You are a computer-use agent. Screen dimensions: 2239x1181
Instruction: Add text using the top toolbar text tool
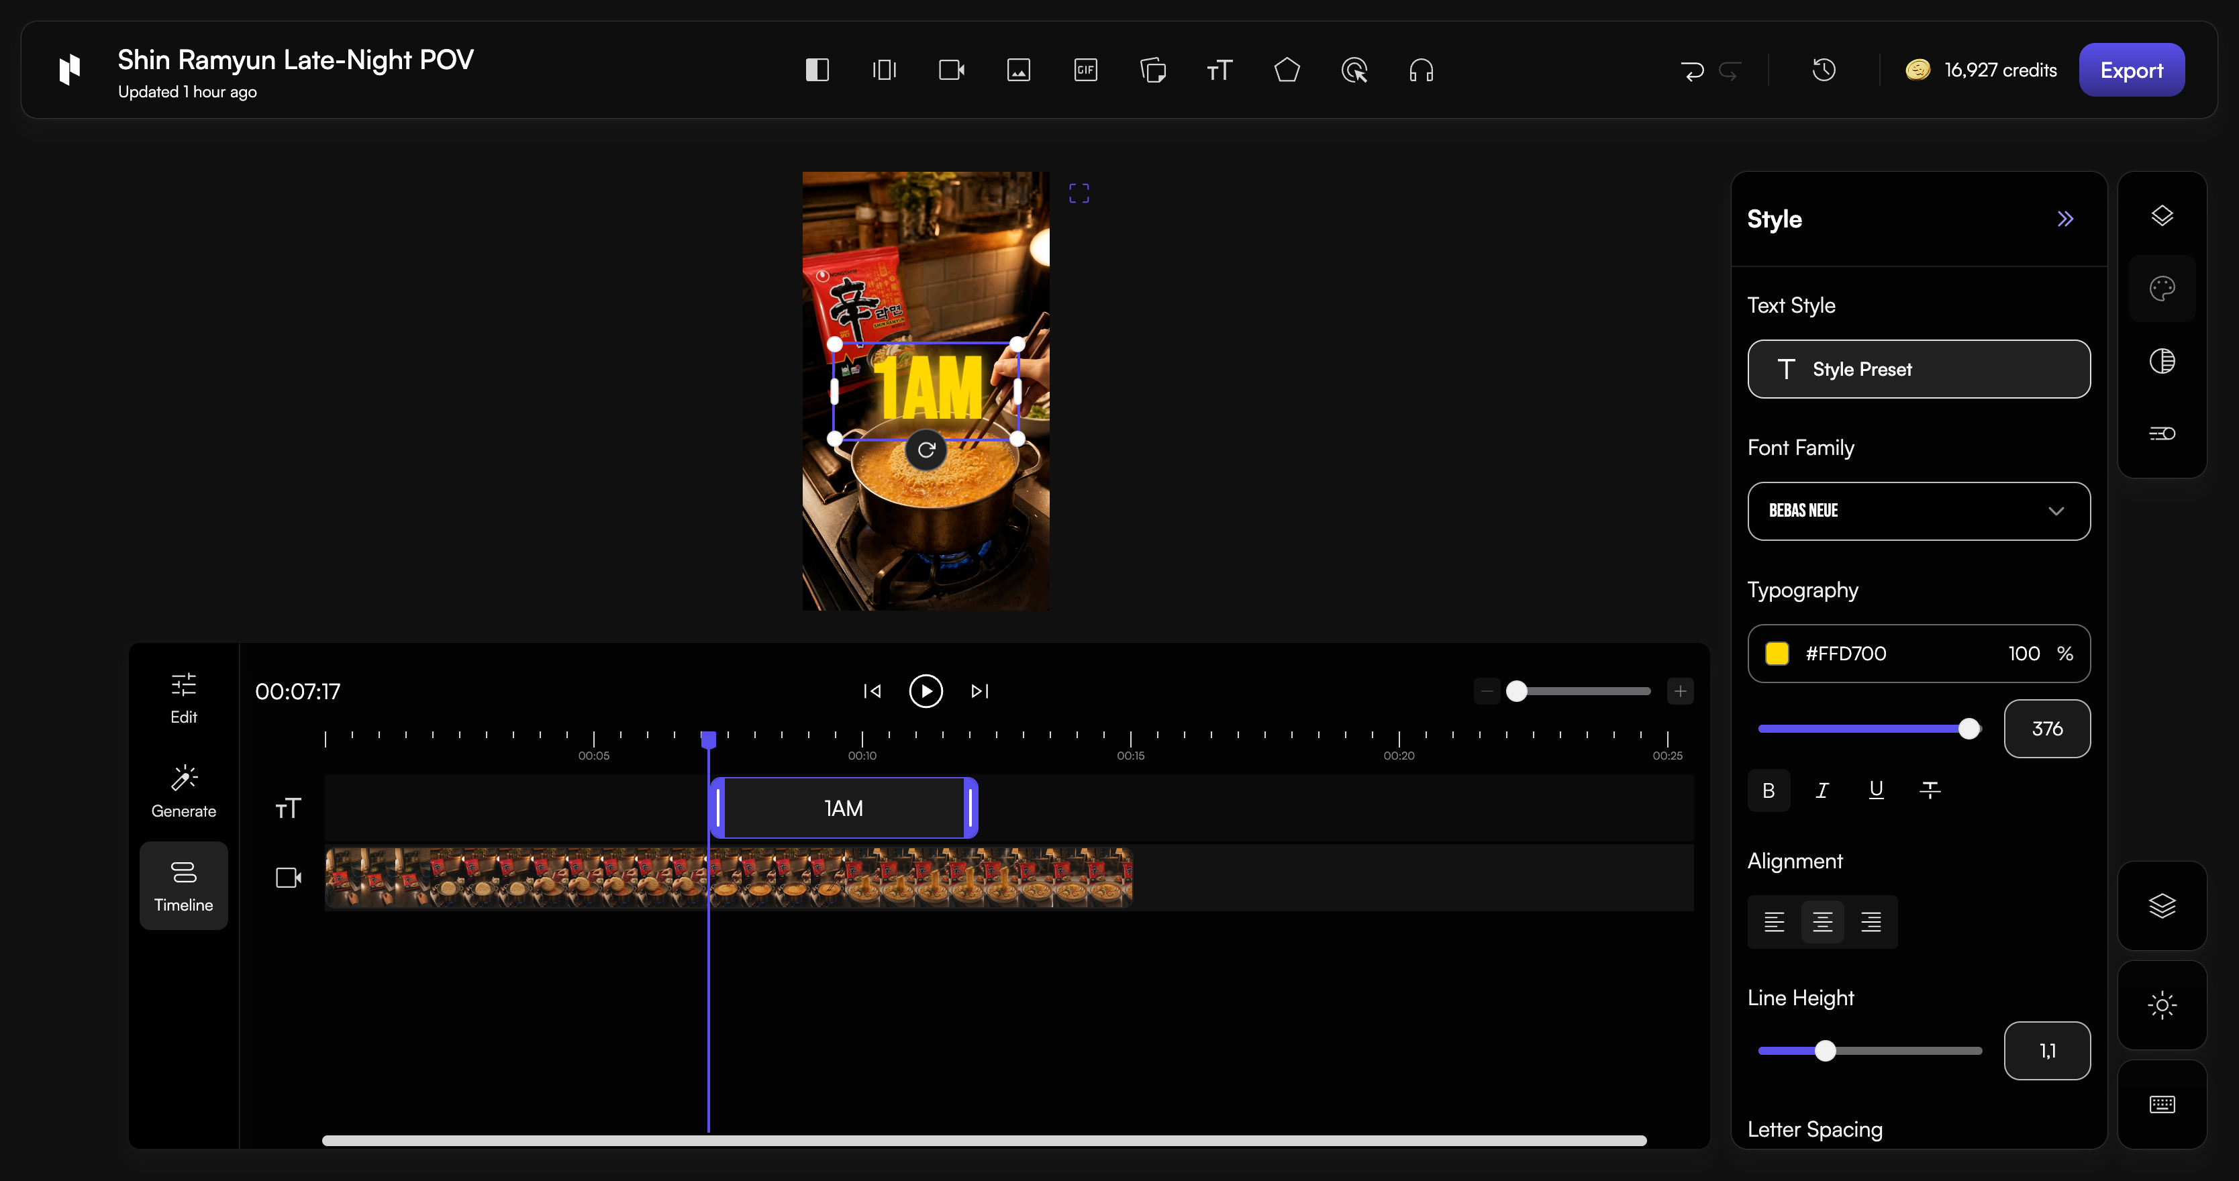1220,70
